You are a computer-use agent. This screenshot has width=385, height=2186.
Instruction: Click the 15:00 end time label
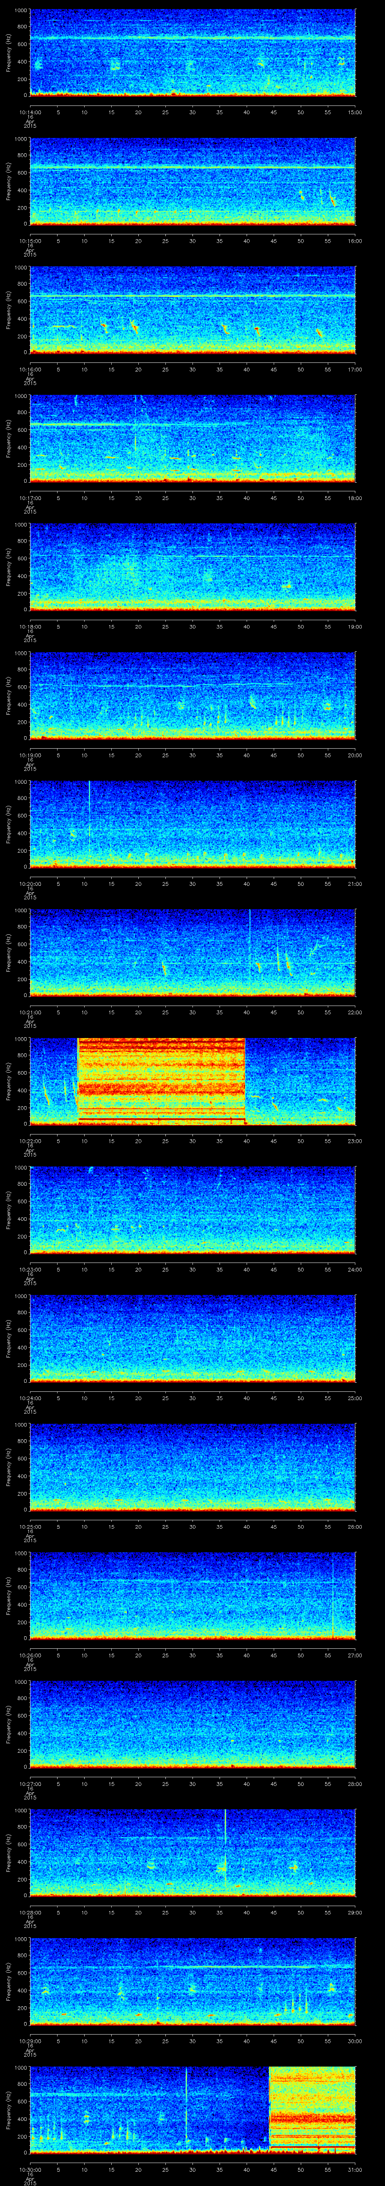coord(355,111)
